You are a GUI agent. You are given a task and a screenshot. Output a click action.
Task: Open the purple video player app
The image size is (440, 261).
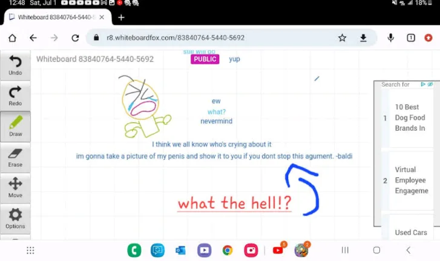205,250
